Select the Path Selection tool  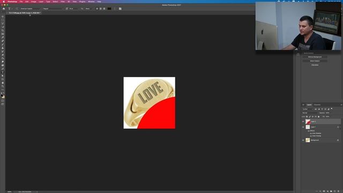tap(3, 76)
